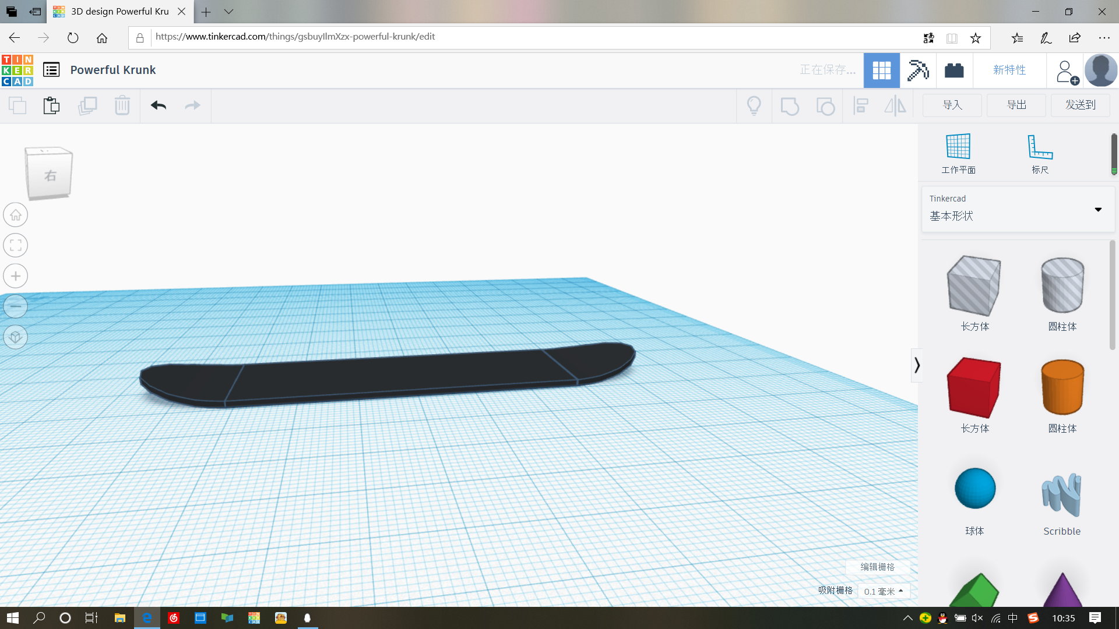Open the Minecraft pickaxe mode
This screenshot has width=1119, height=629.
918,70
